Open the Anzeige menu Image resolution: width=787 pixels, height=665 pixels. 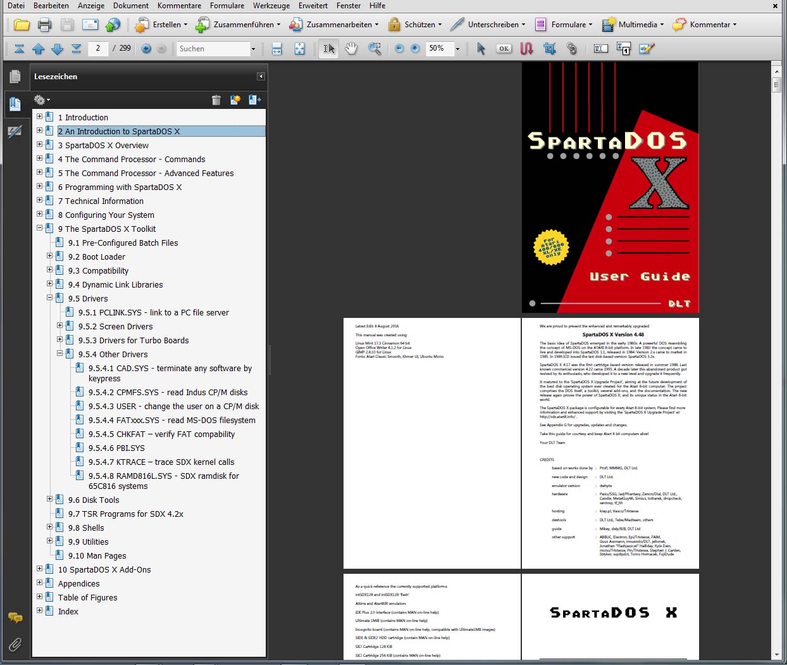coord(91,6)
